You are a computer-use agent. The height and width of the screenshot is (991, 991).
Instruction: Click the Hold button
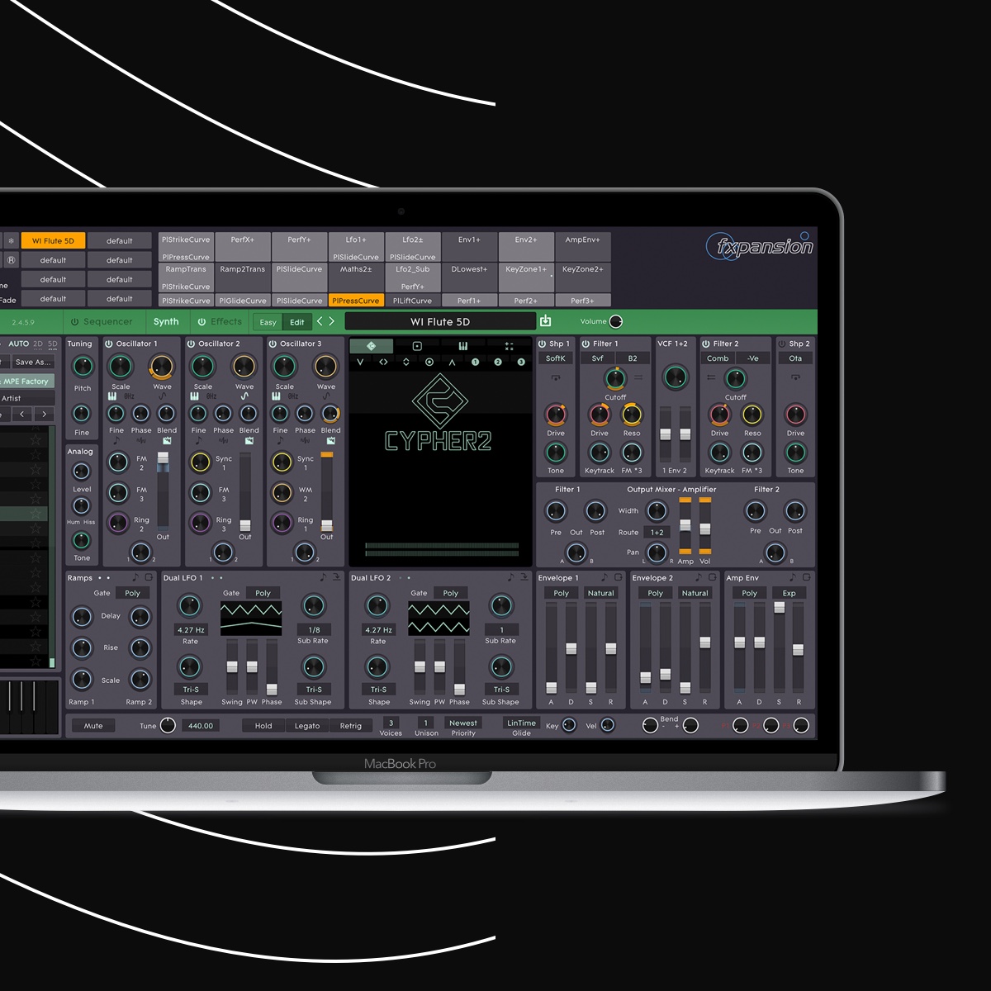[x=263, y=726]
